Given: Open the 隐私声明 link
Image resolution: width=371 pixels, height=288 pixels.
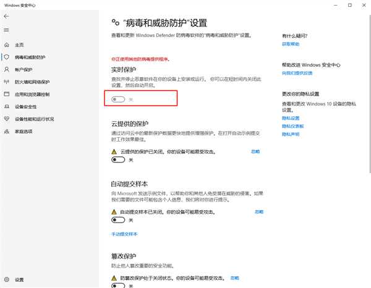Looking at the screenshot, I should (291, 134).
